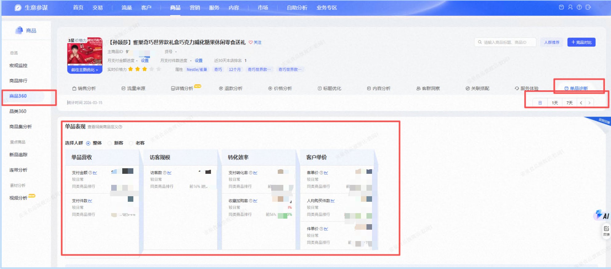Focus the product title or ID search field
611x269 pixels.
click(x=505, y=42)
